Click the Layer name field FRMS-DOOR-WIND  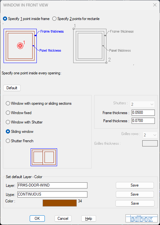pyautogui.click(x=52, y=185)
